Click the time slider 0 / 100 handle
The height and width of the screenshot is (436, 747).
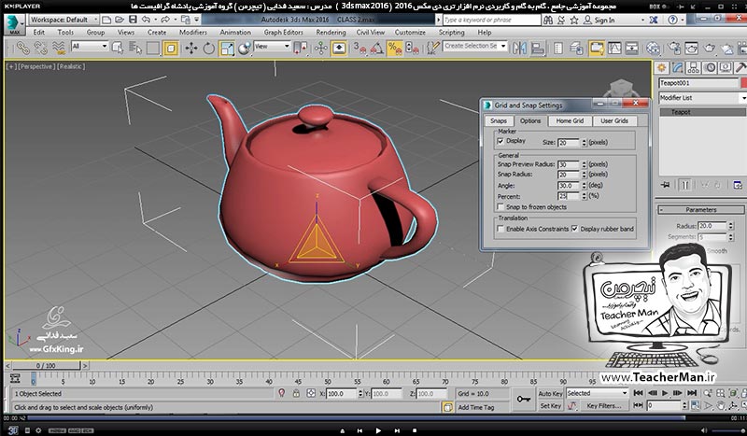tap(46, 365)
